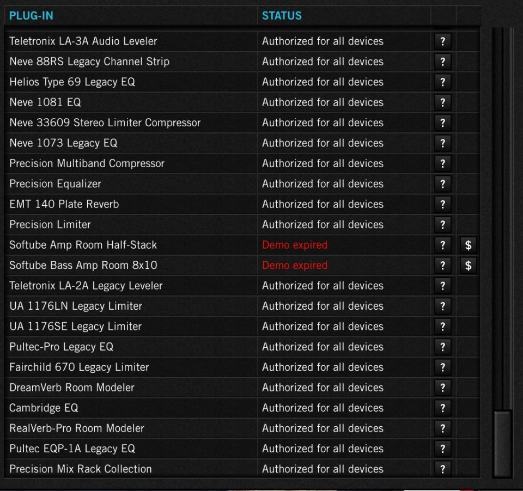This screenshot has width=523, height=491.
Task: Open help for Pultec EQP-1A Legacy EQ
Action: pos(442,449)
